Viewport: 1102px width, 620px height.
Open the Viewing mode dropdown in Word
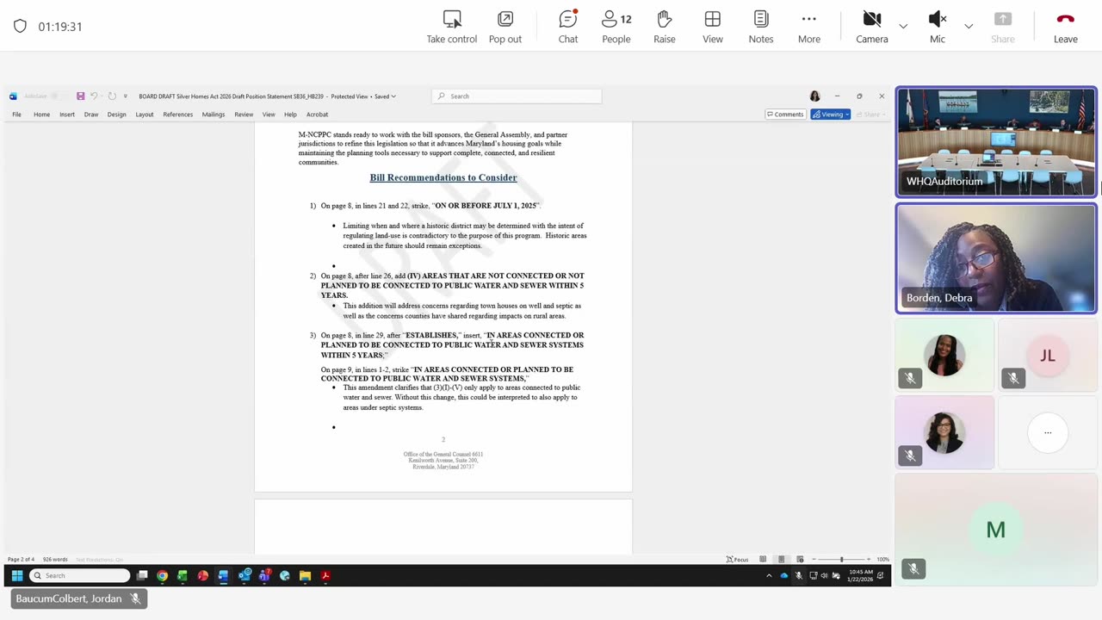coord(831,115)
